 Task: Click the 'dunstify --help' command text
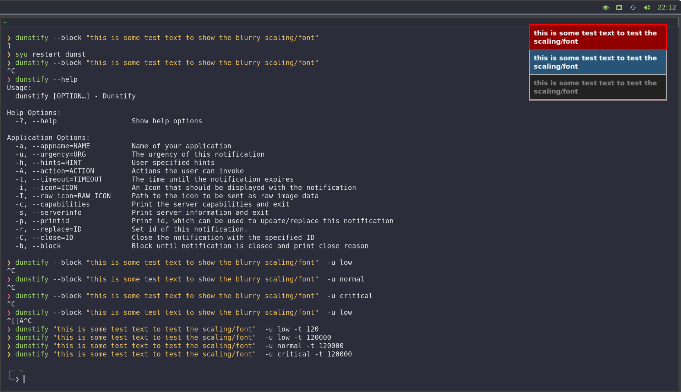[x=46, y=79]
